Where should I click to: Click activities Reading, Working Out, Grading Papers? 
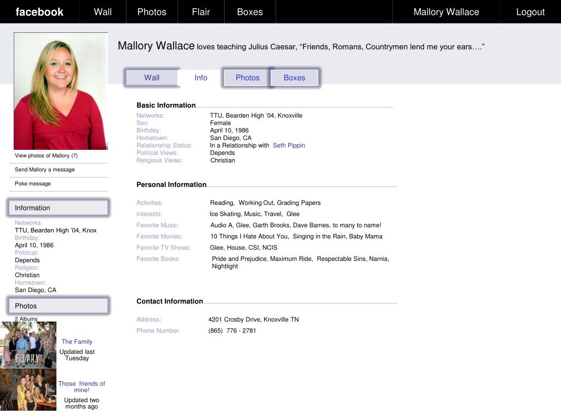coord(265,203)
